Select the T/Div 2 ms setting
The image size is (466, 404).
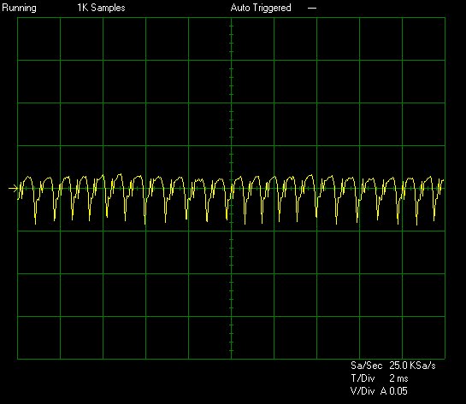pos(380,378)
